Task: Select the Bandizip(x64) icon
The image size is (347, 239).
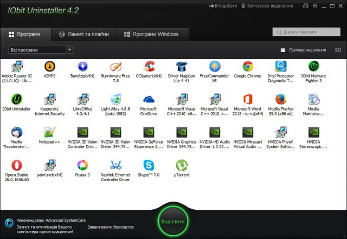Action: click(x=82, y=66)
